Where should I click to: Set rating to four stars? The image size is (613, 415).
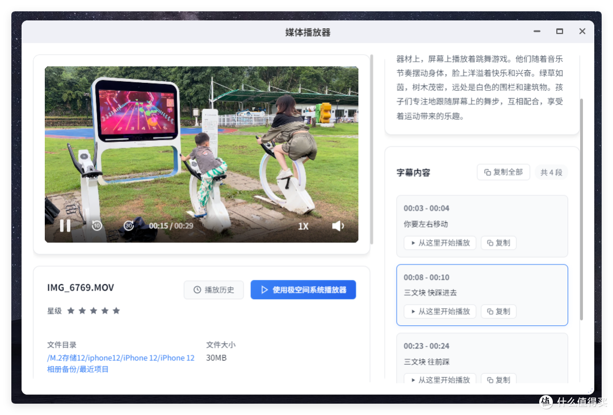point(105,311)
